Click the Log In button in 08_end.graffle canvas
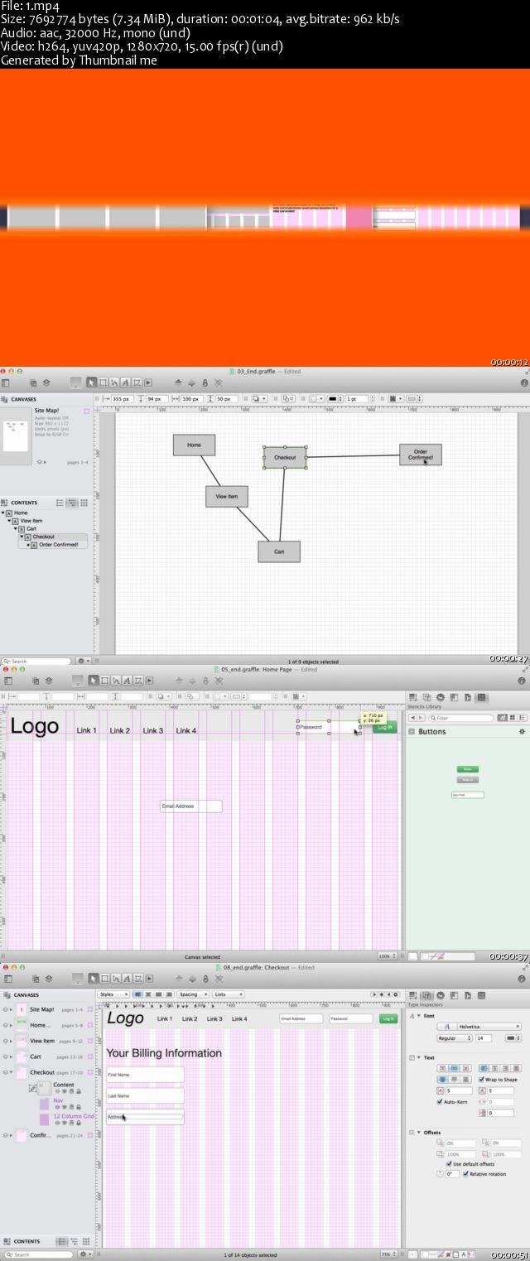530x1261 pixels. (388, 1018)
